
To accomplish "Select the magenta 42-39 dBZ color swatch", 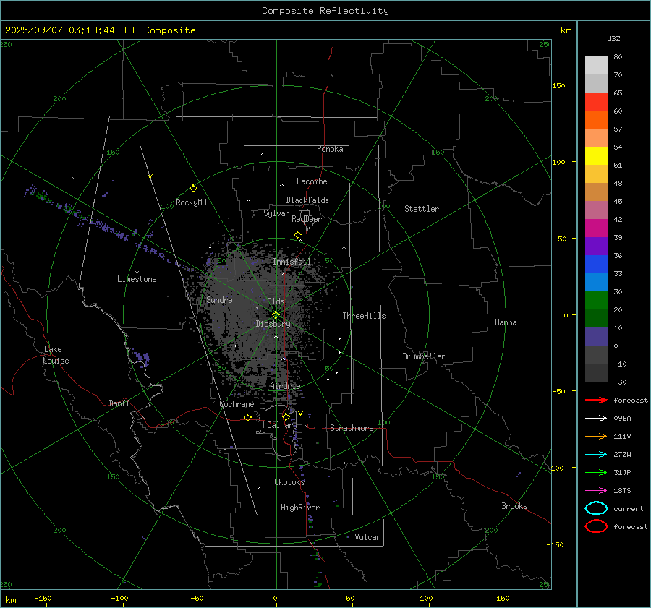I will [x=596, y=228].
